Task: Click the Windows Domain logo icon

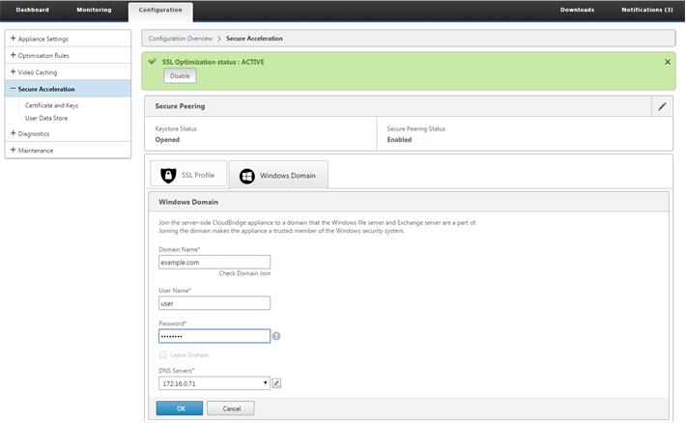Action: click(246, 176)
